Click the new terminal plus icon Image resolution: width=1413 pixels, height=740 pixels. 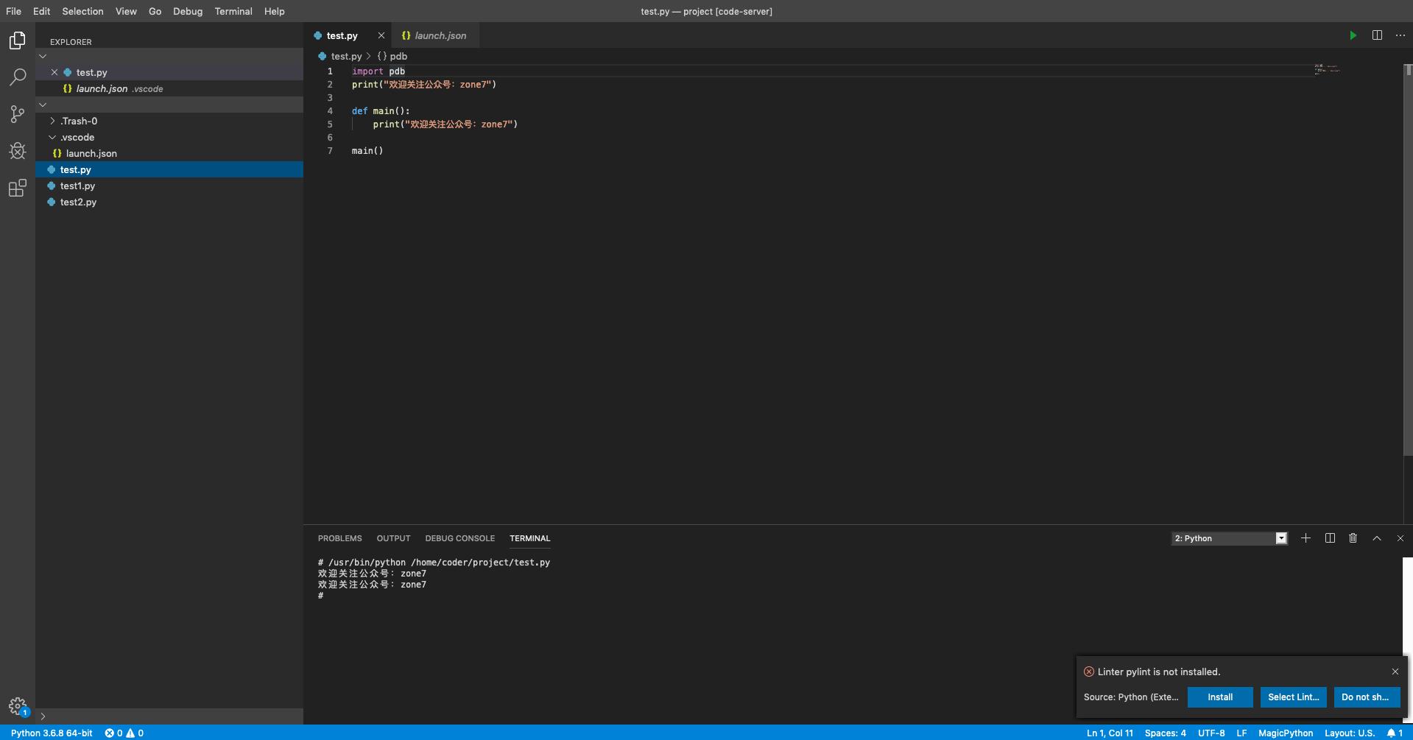point(1305,538)
